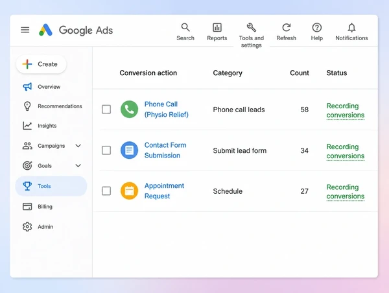This screenshot has height=293, width=389.
Task: Click the Google Ads logo
Action: point(45,30)
